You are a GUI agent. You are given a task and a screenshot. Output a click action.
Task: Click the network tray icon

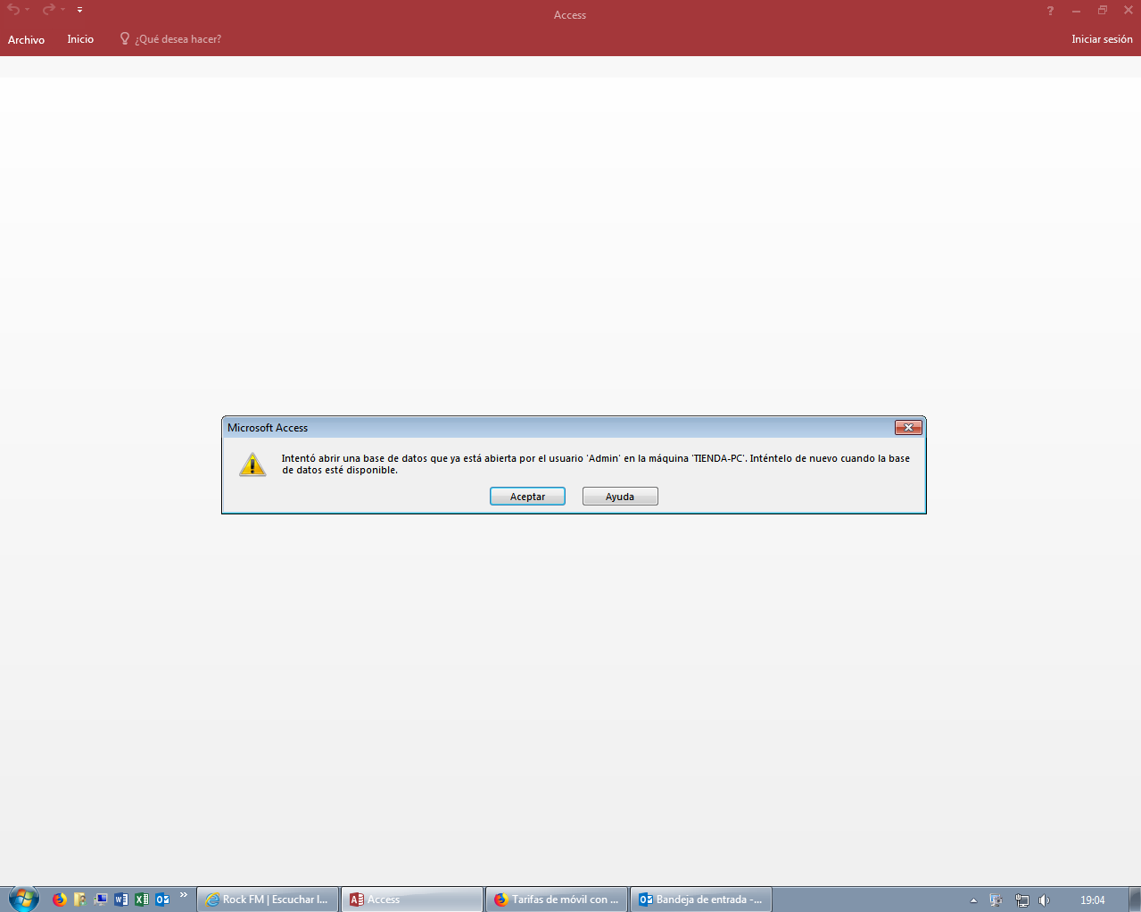1021,900
